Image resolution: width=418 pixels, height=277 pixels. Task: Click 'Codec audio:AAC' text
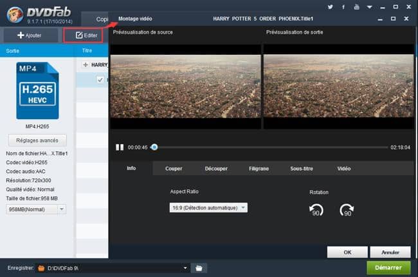click(26, 171)
